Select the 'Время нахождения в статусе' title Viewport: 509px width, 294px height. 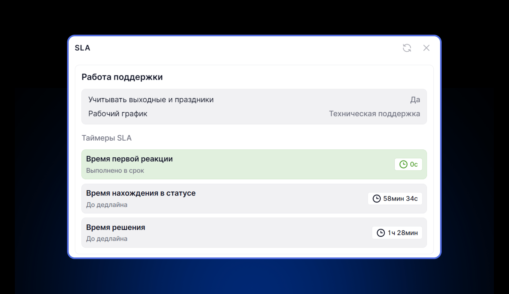pyautogui.click(x=141, y=193)
